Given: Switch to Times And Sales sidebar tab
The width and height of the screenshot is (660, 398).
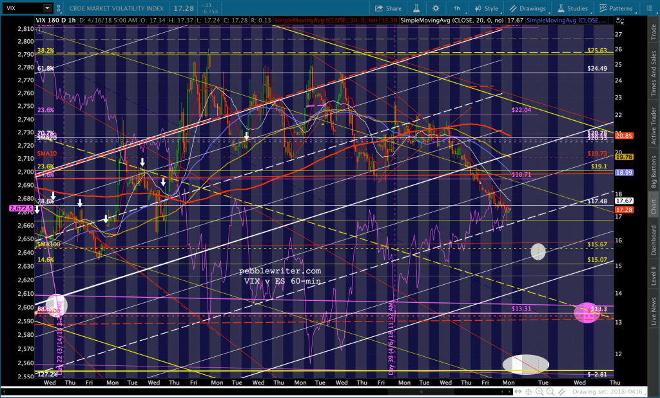Looking at the screenshot, I should tap(654, 73).
